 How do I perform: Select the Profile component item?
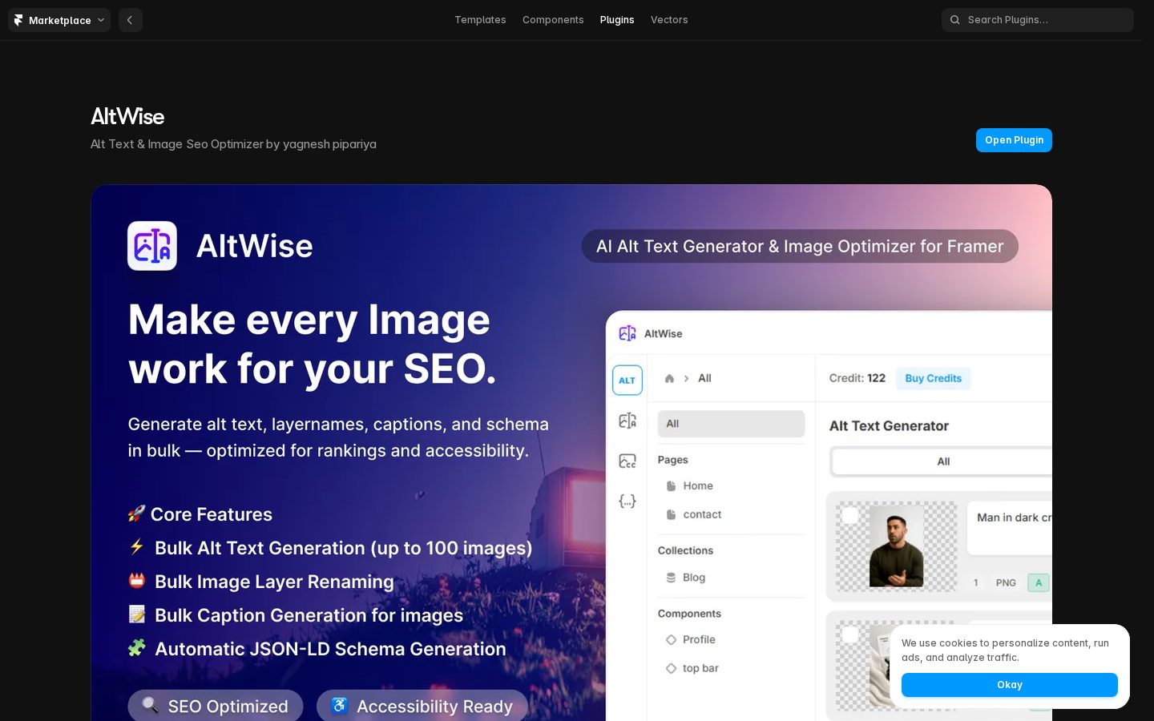pos(691,639)
